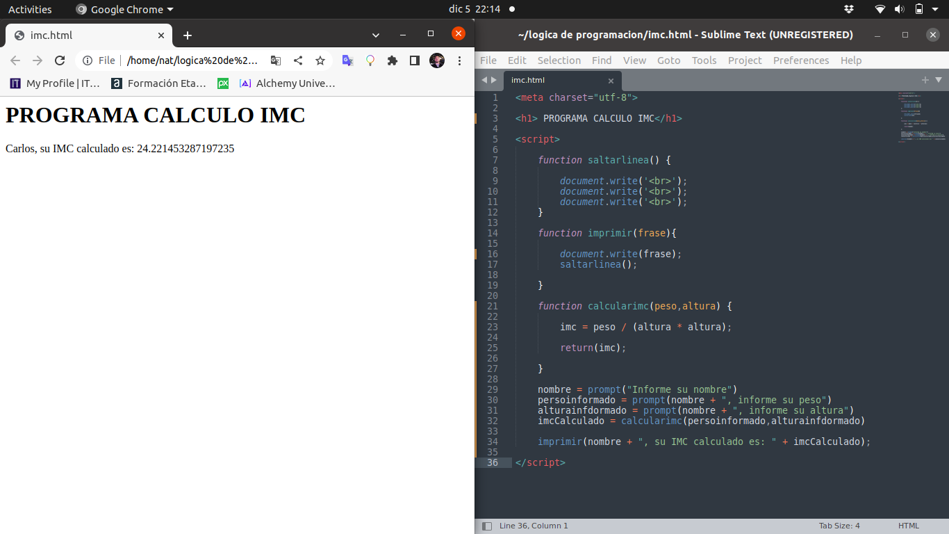Click the battery status icon
Image resolution: width=949 pixels, height=534 pixels.
click(919, 9)
